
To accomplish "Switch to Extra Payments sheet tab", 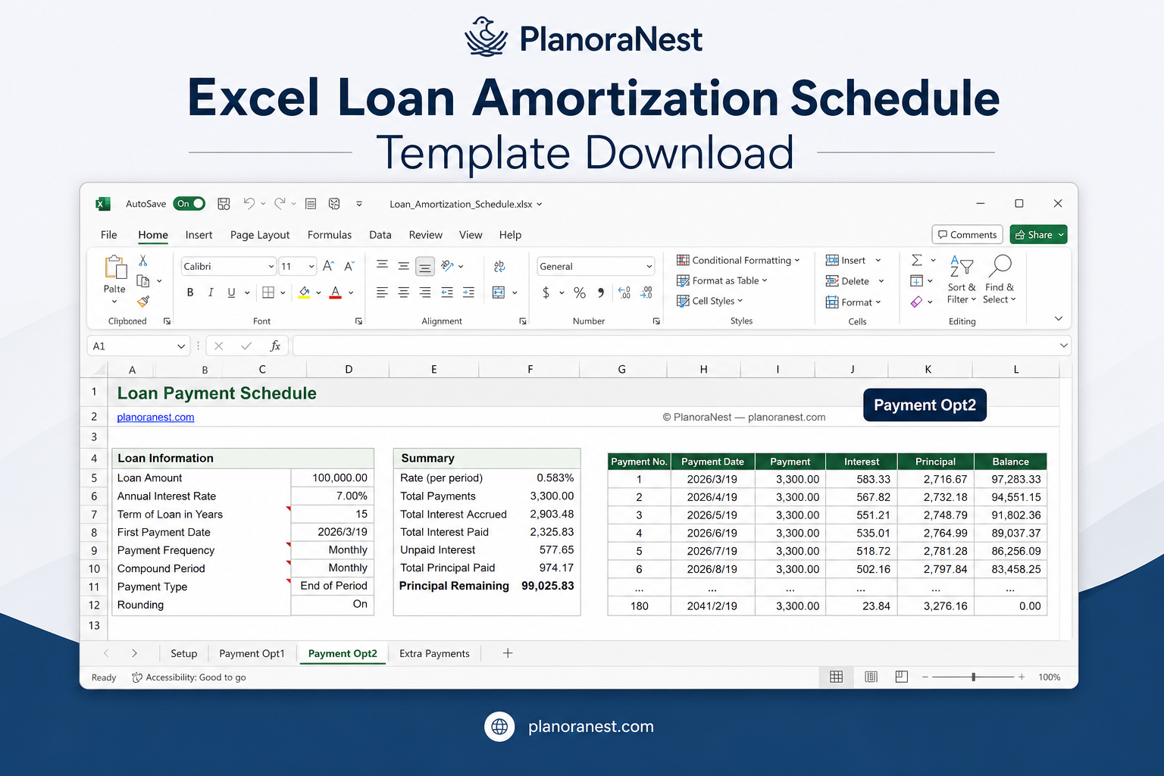I will click(x=434, y=653).
